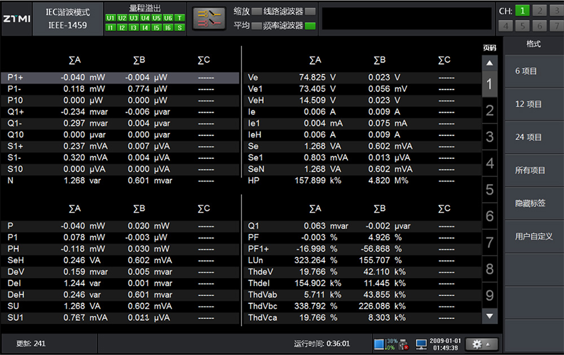Select 12 项目 display format

[x=528, y=104]
